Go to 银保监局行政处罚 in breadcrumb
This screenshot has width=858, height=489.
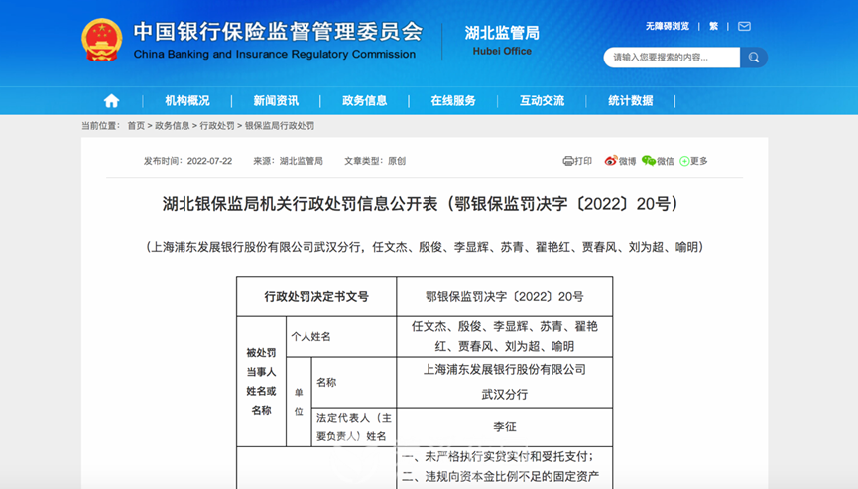point(279,126)
